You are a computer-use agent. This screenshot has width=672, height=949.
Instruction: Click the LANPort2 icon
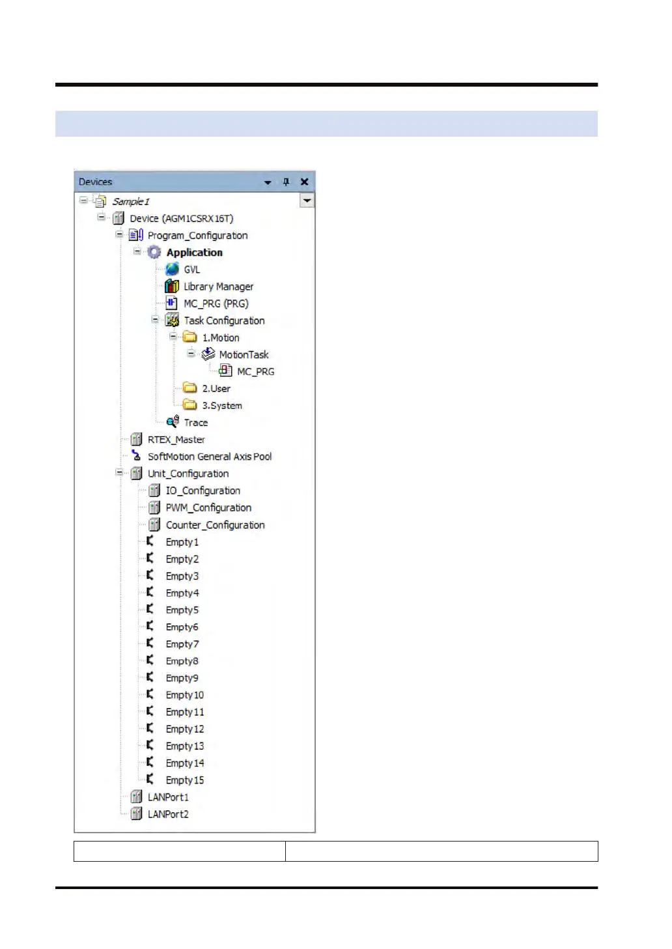136,814
